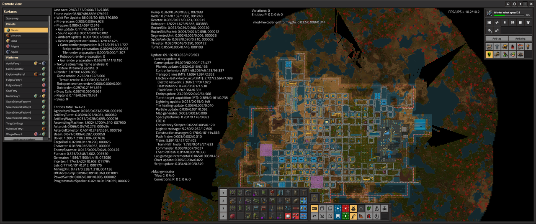Select Aquilo planet
Screen dimensions: 536x224
click(x=26, y=52)
